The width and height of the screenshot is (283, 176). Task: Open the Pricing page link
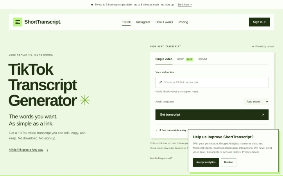(x=183, y=22)
